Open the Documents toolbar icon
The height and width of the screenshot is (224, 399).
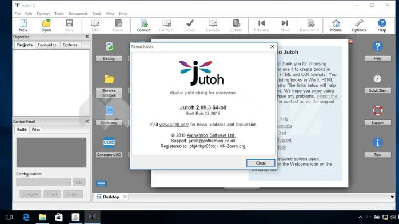[x=310, y=25]
